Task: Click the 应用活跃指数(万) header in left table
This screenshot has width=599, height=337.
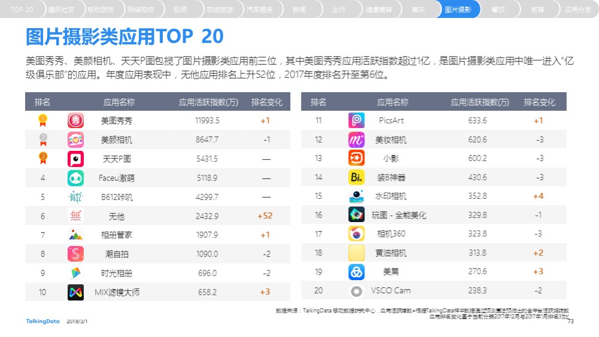Action: click(209, 102)
